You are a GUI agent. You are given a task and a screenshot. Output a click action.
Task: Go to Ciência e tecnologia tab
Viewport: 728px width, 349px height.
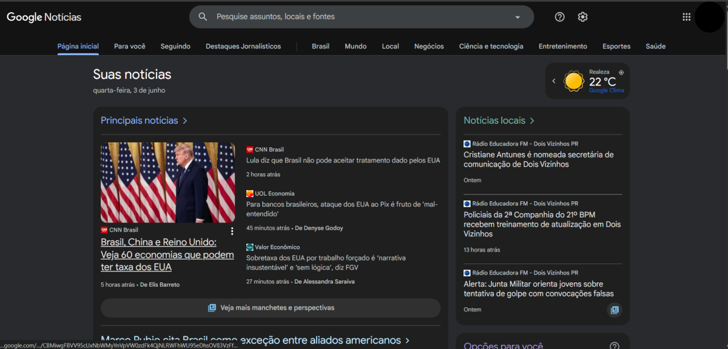pos(491,46)
